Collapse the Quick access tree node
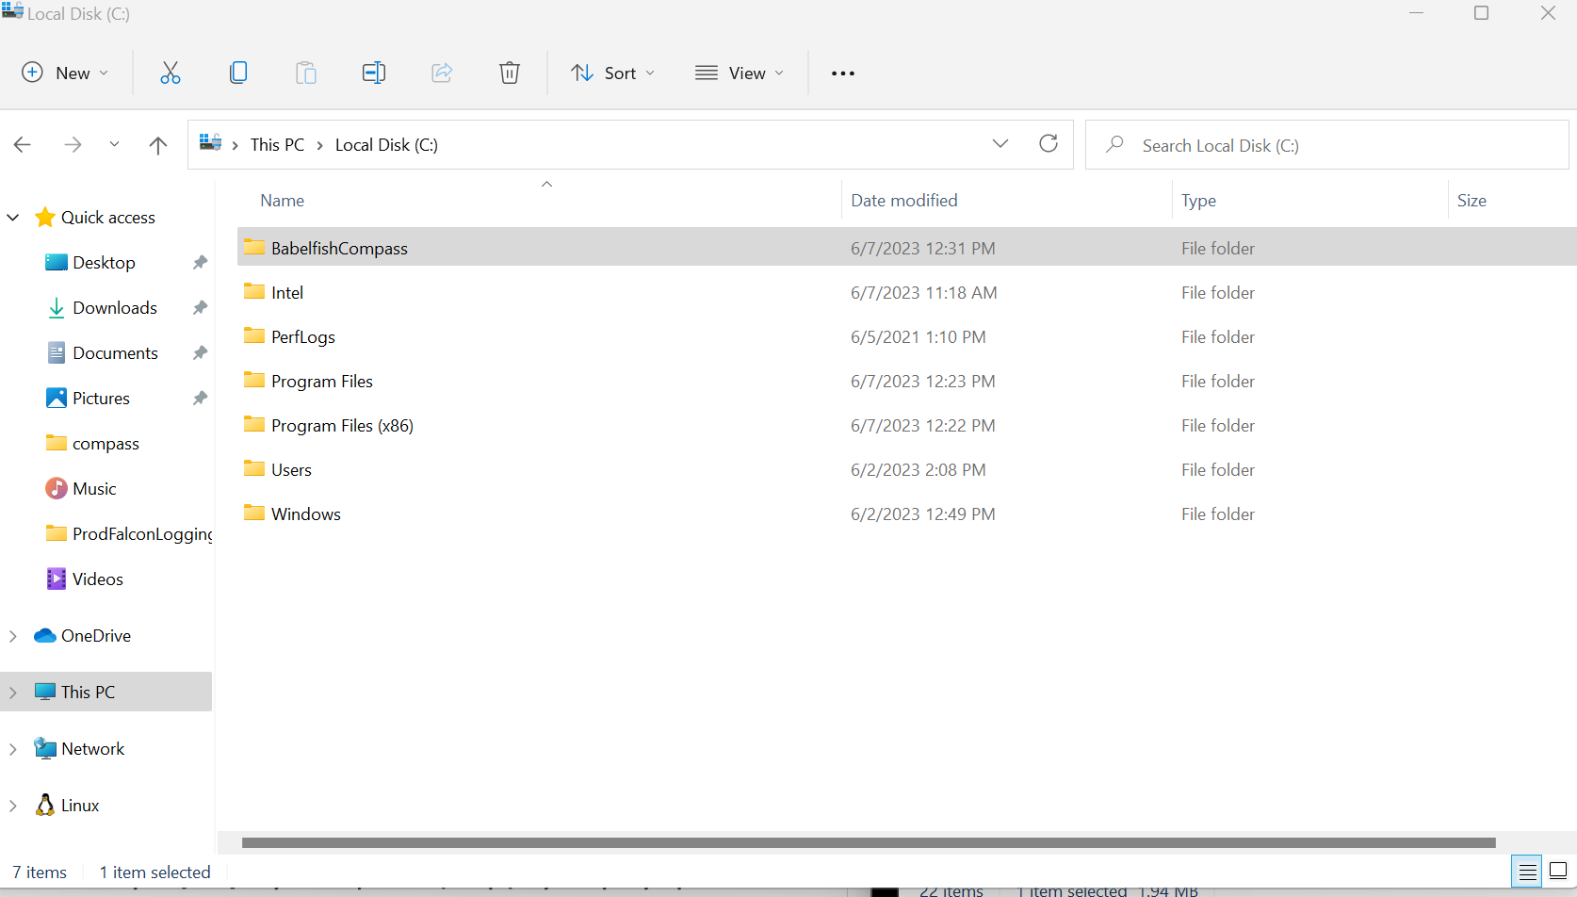 click(13, 218)
